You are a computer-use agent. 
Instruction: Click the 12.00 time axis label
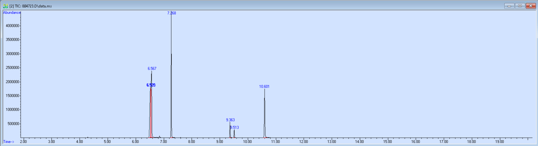click(x=304, y=141)
